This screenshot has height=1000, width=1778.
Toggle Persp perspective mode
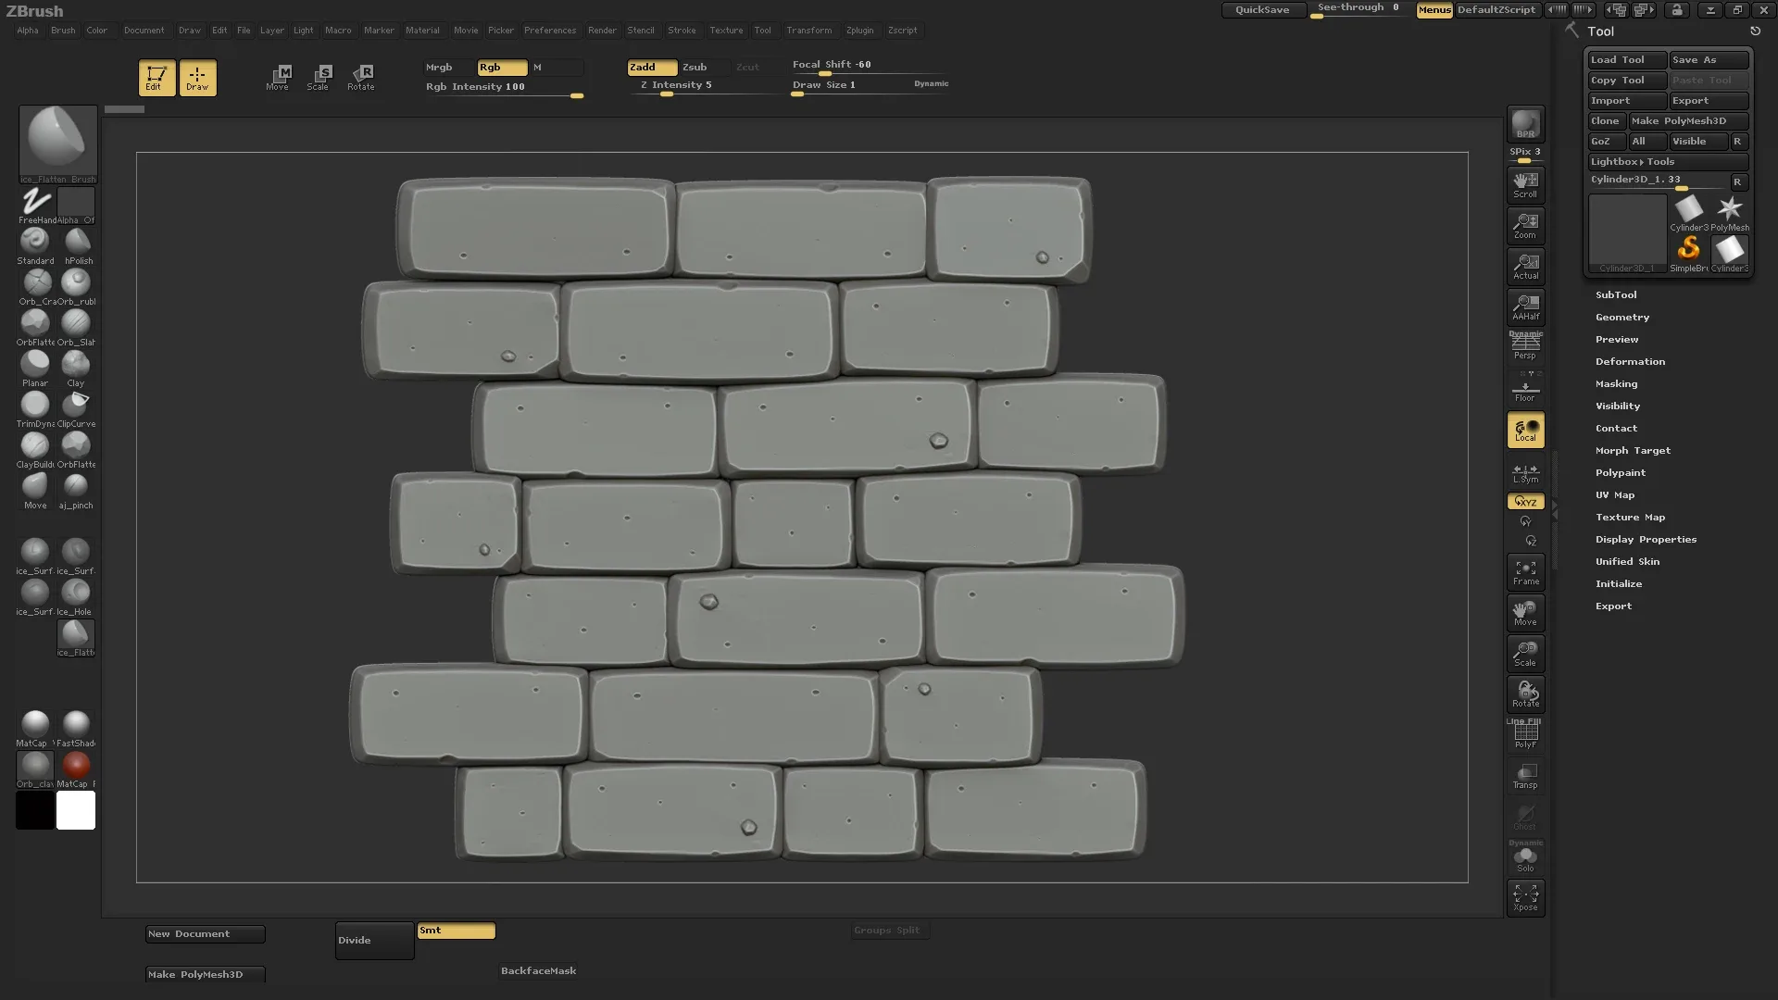1525,346
